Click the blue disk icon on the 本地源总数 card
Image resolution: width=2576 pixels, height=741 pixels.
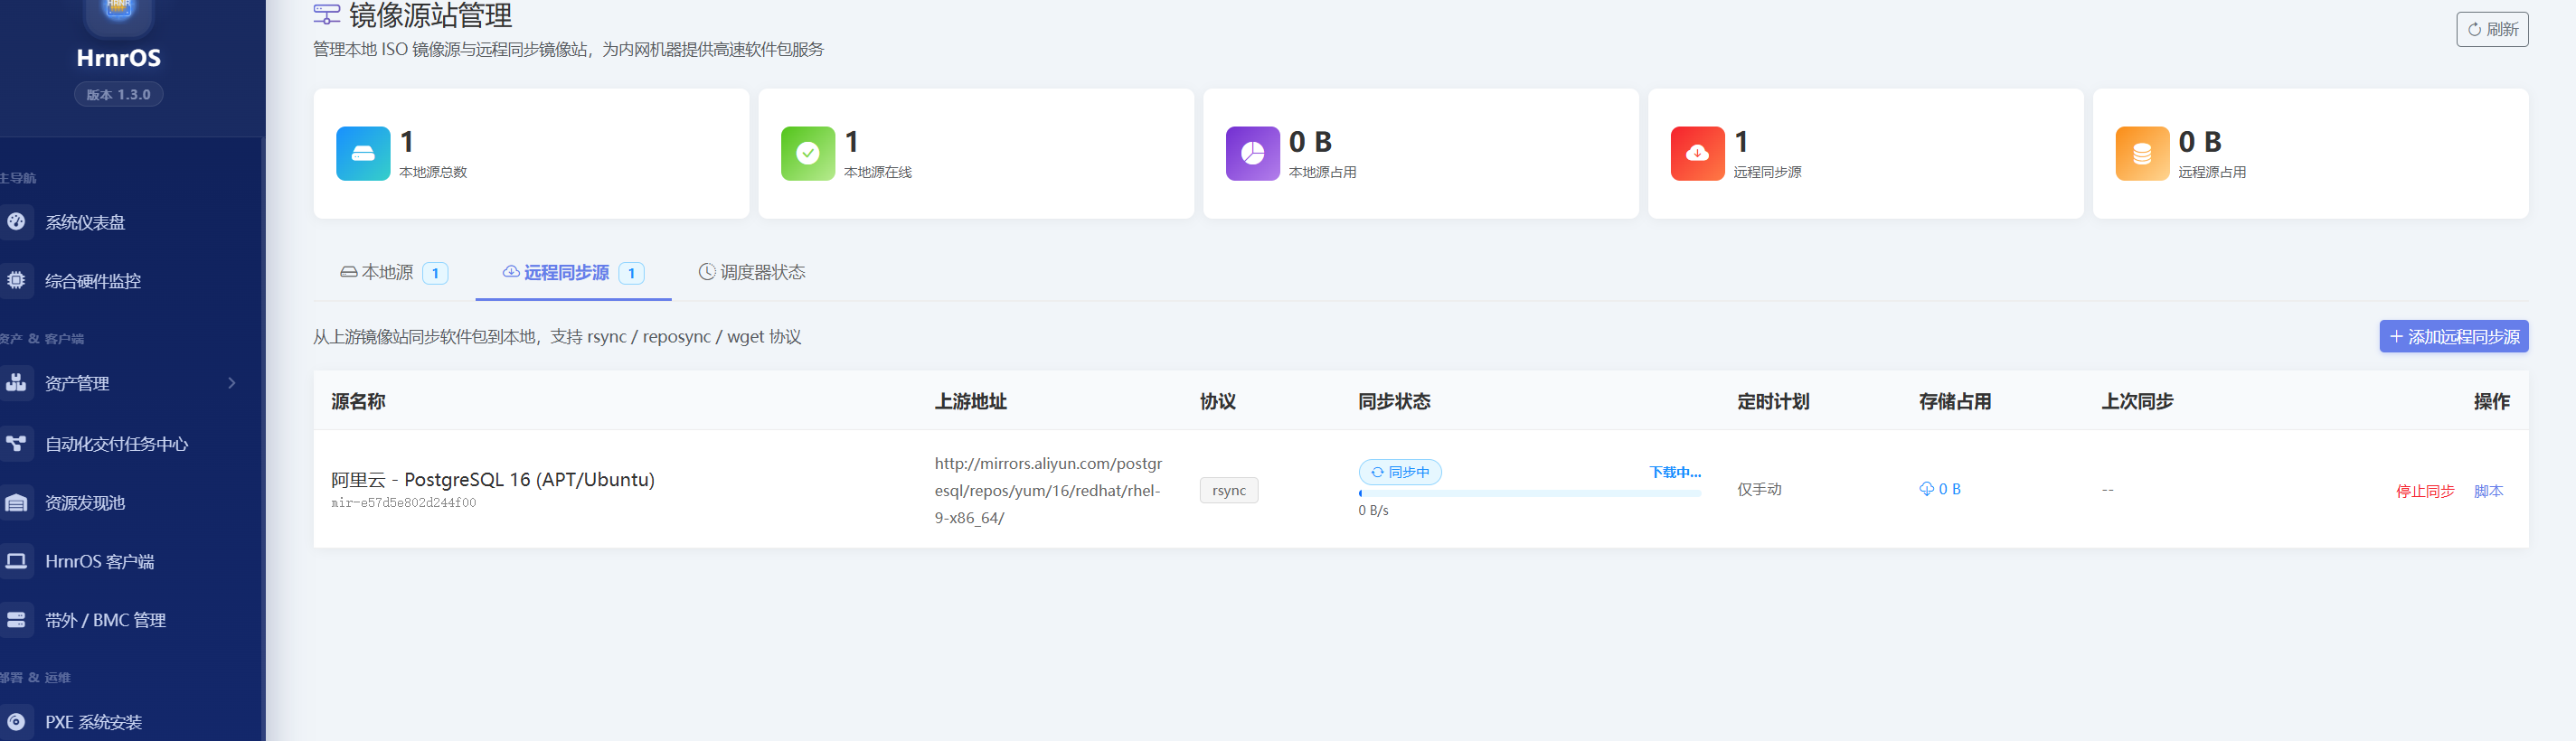(x=363, y=153)
